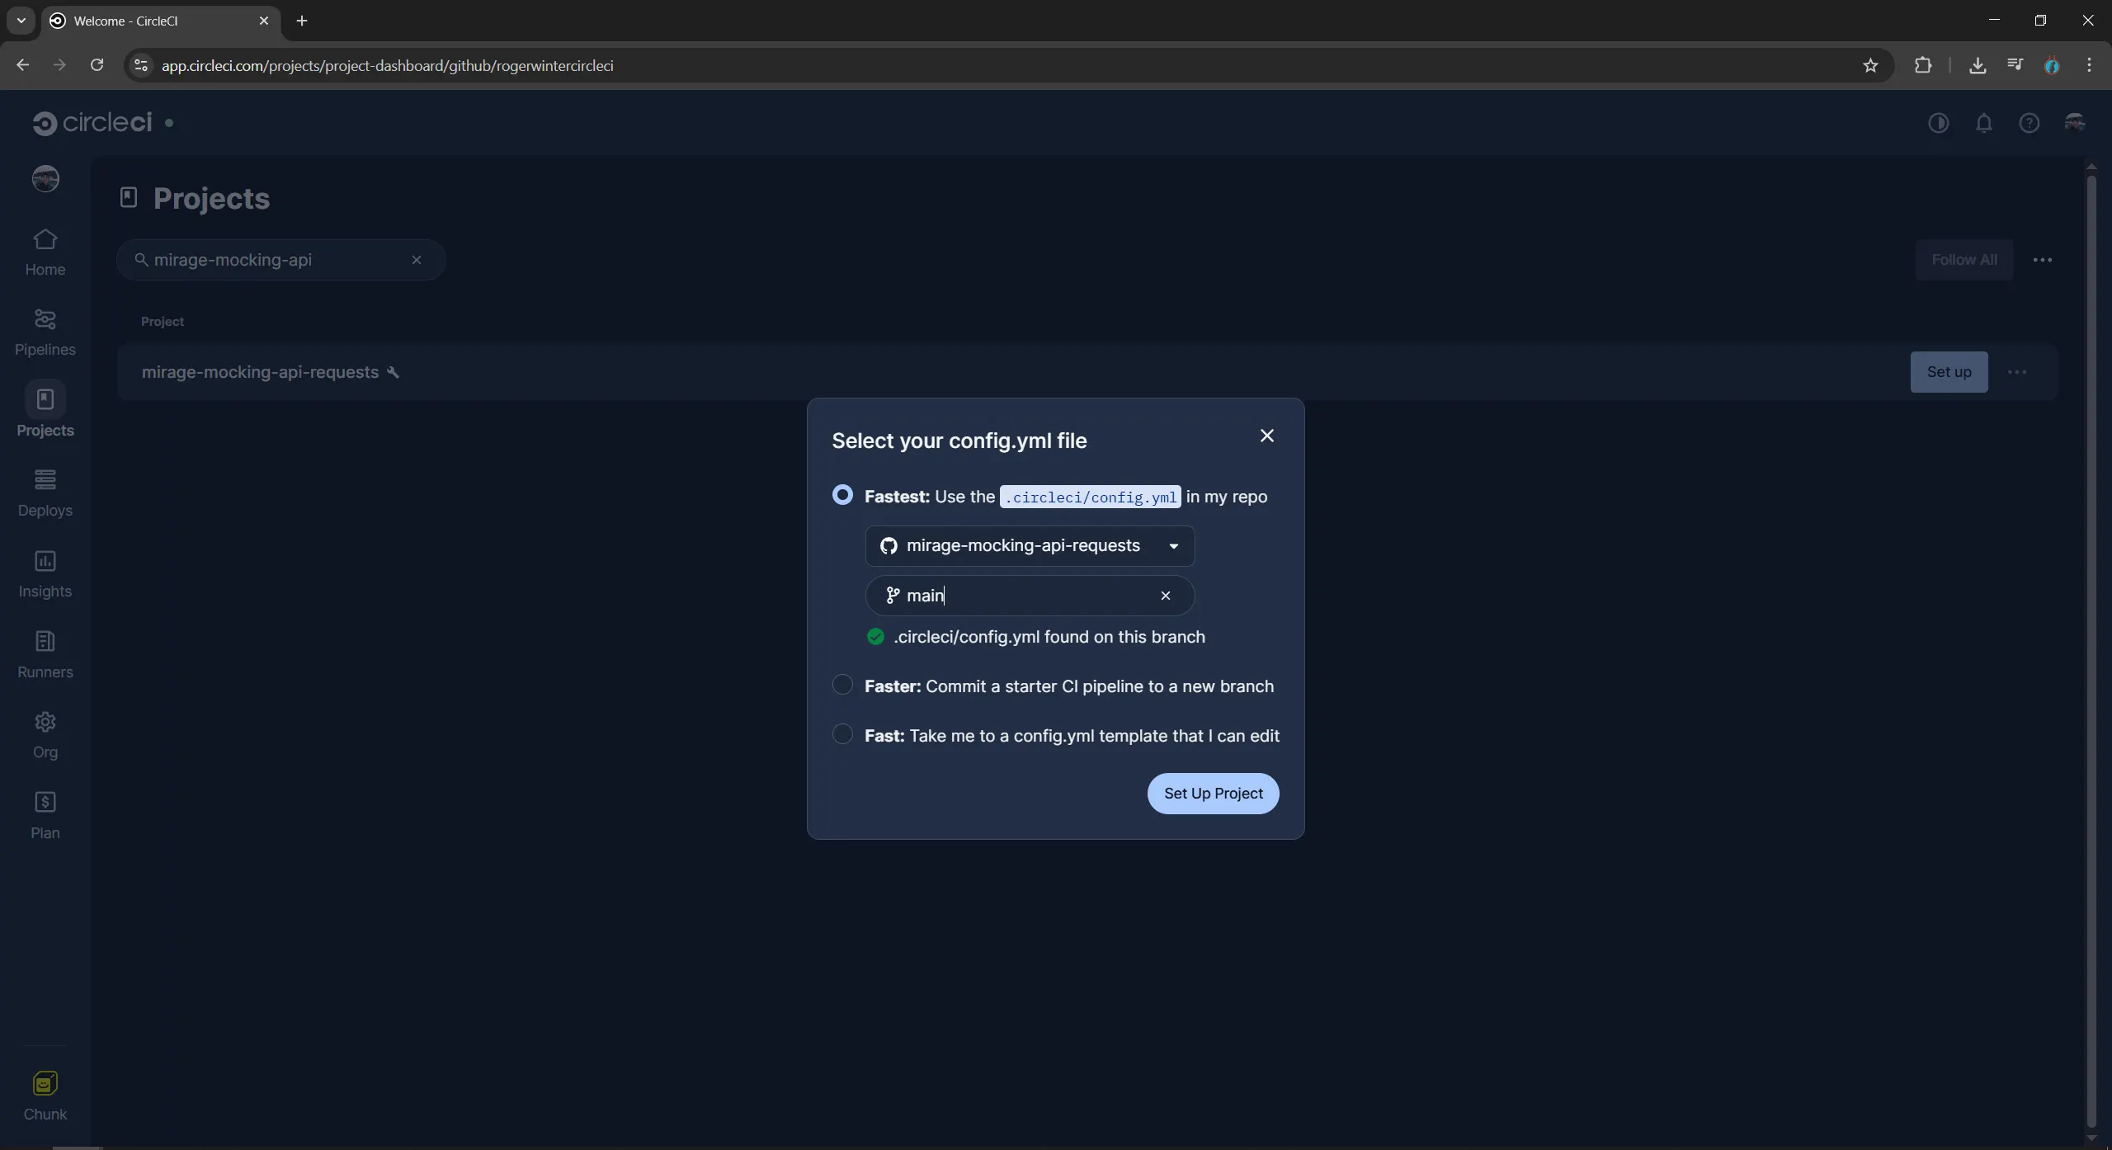The image size is (2112, 1150).
Task: Open help question mark menu
Action: pos(2029,123)
